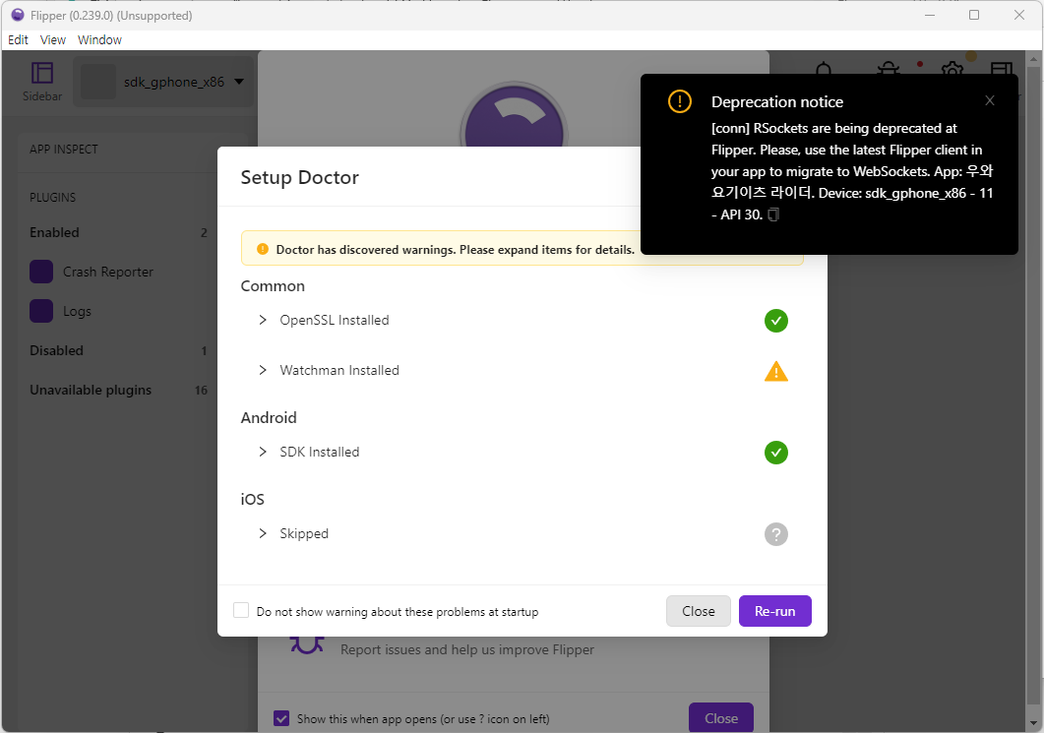Image resolution: width=1044 pixels, height=733 pixels.
Task: Click green check icon for OpenSSL Installed
Action: point(775,321)
